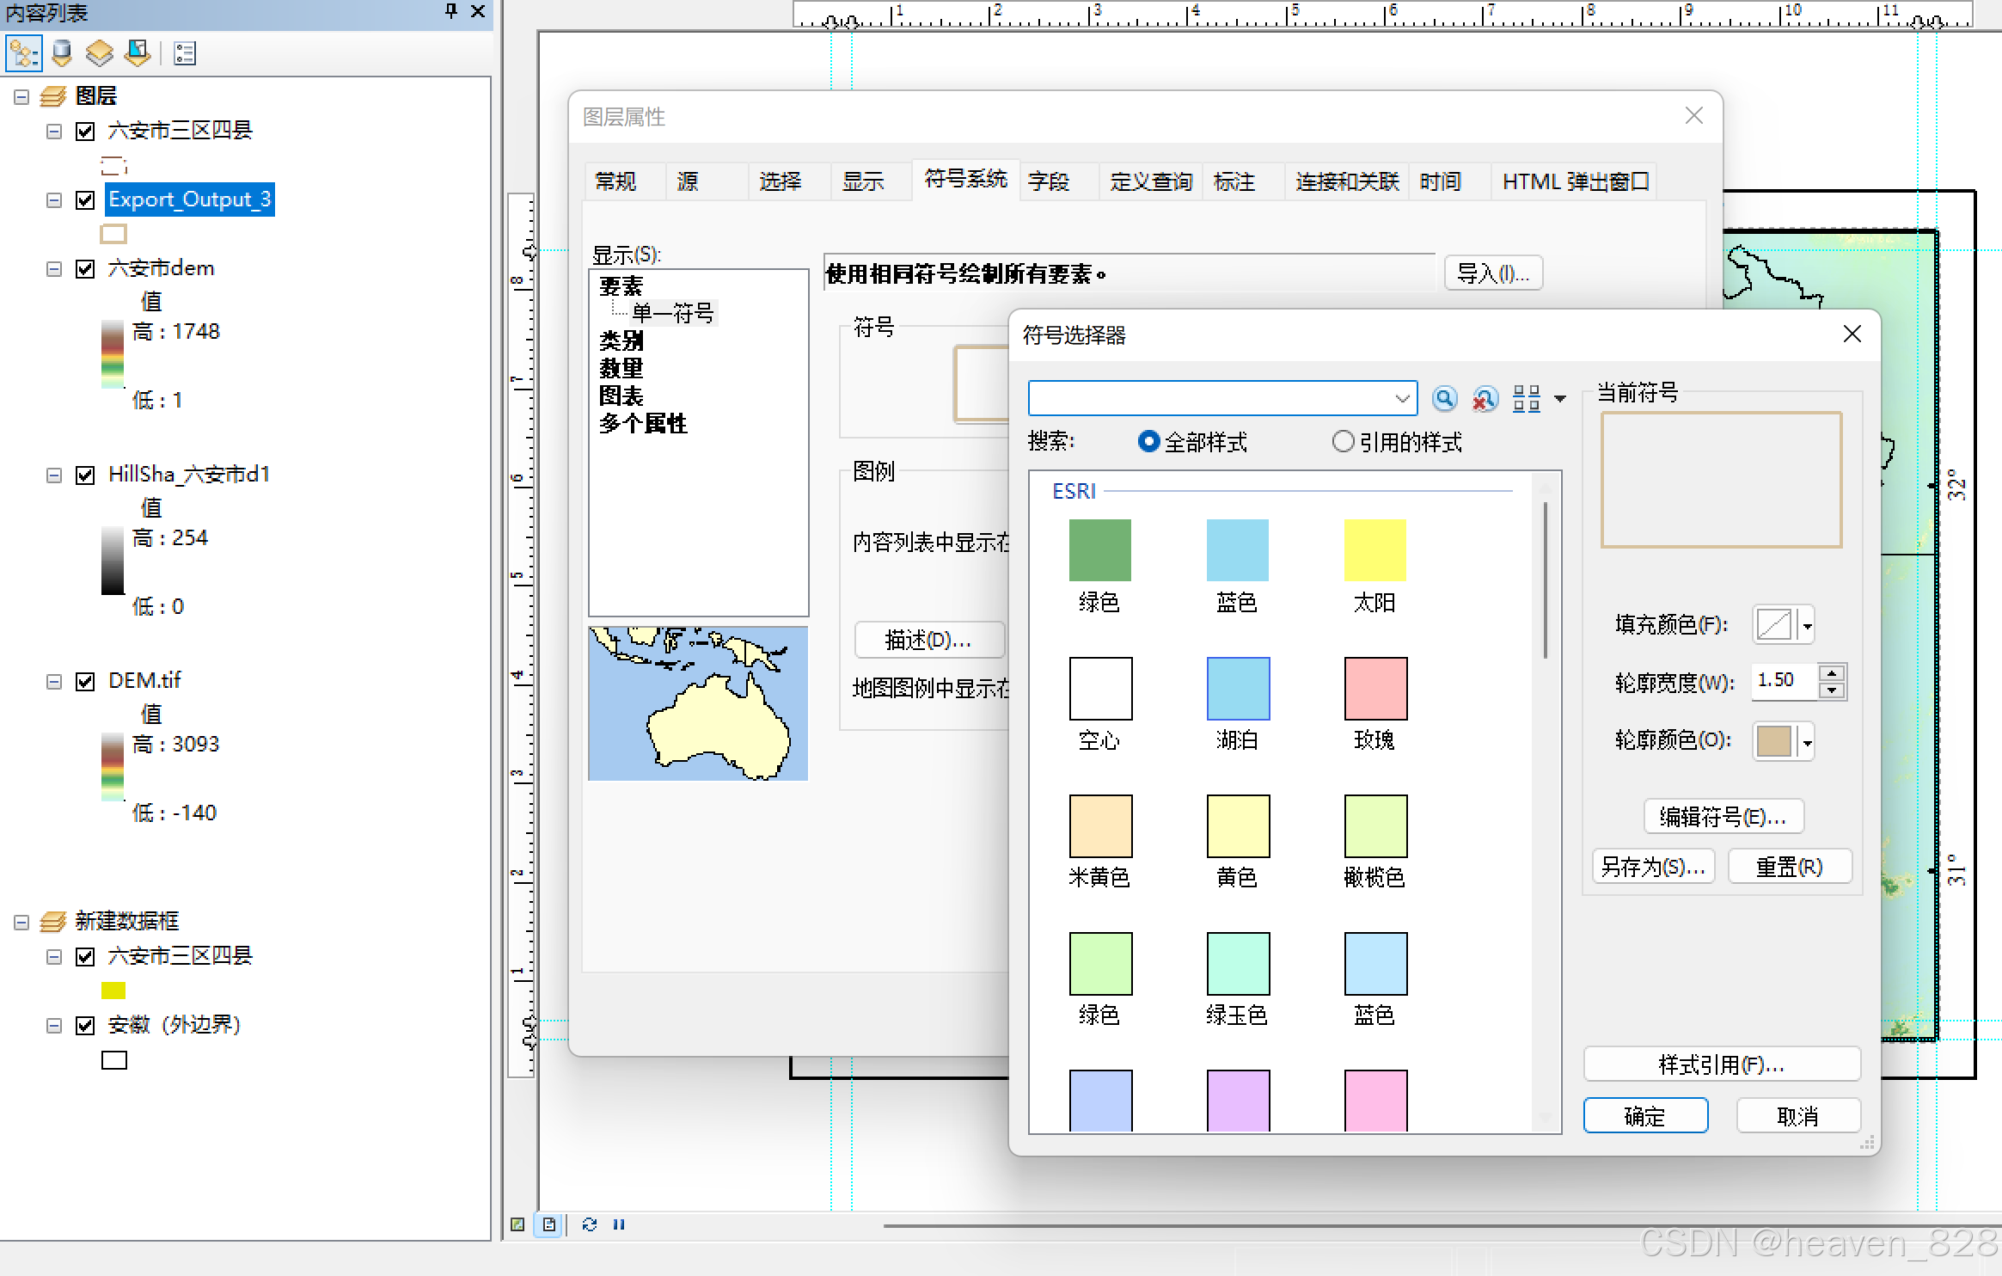Click the refresh view icon

[x=590, y=1224]
